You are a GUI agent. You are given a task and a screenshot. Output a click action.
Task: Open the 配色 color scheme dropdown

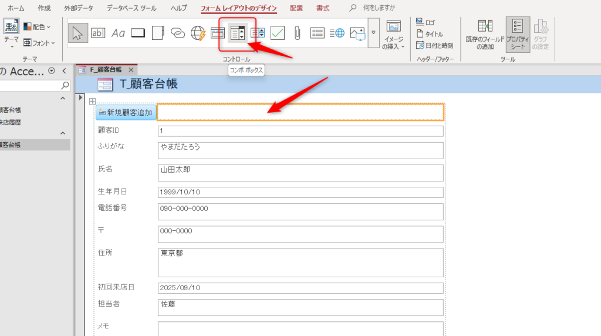[38, 27]
